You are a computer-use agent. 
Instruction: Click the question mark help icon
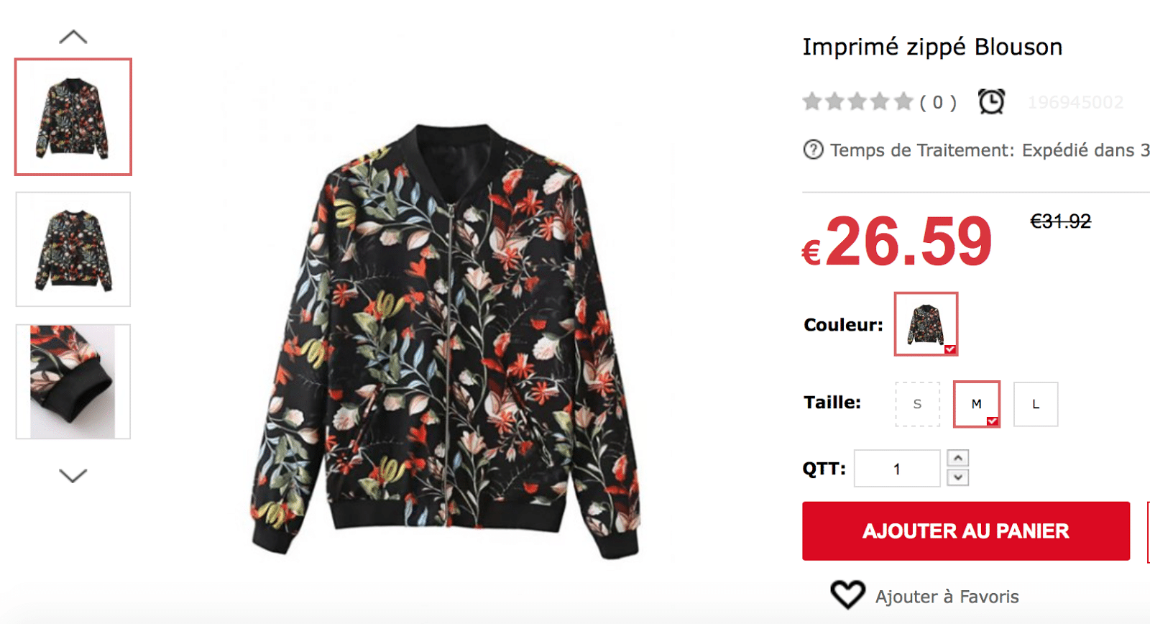click(x=813, y=150)
